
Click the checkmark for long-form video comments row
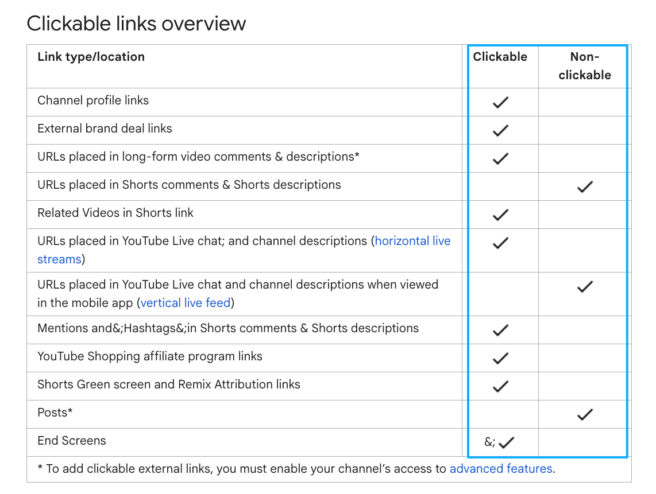pos(500,158)
